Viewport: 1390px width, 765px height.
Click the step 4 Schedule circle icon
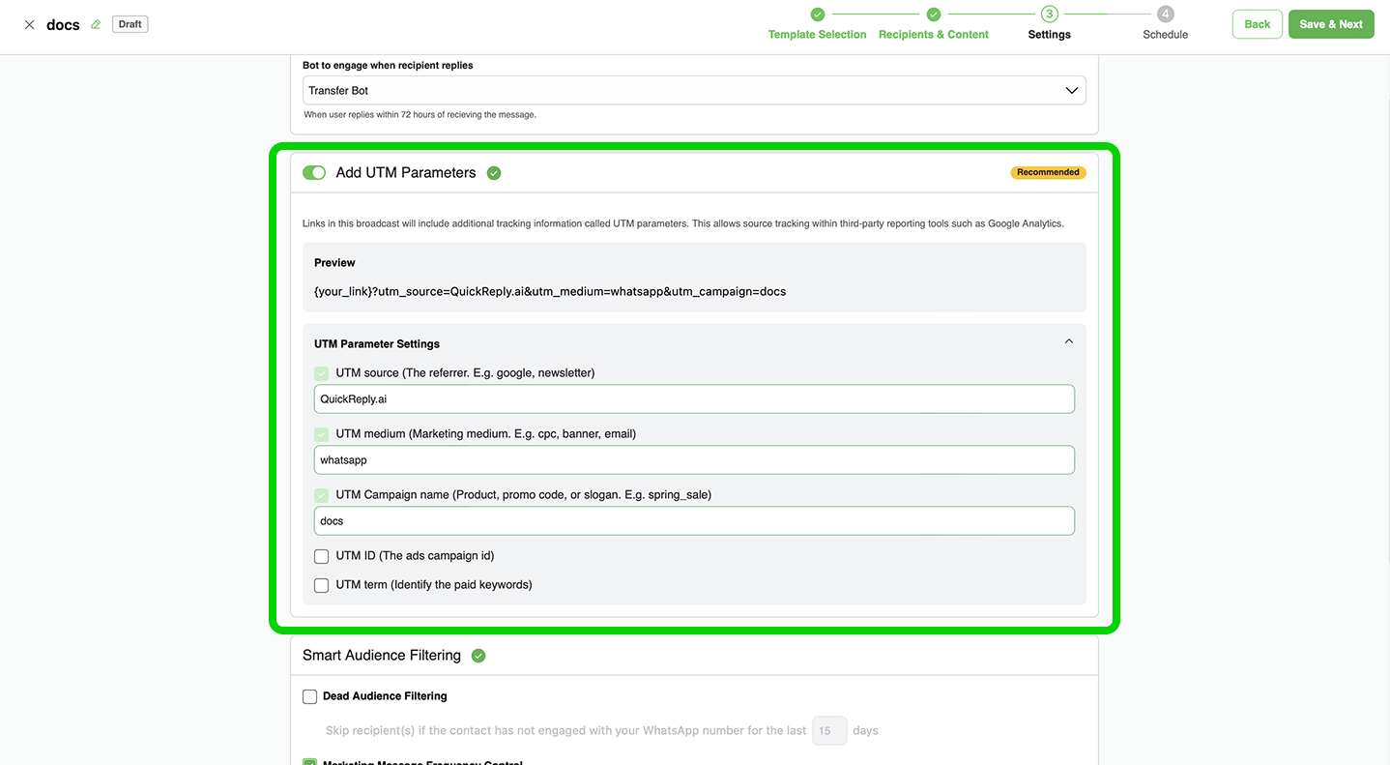coord(1165,15)
